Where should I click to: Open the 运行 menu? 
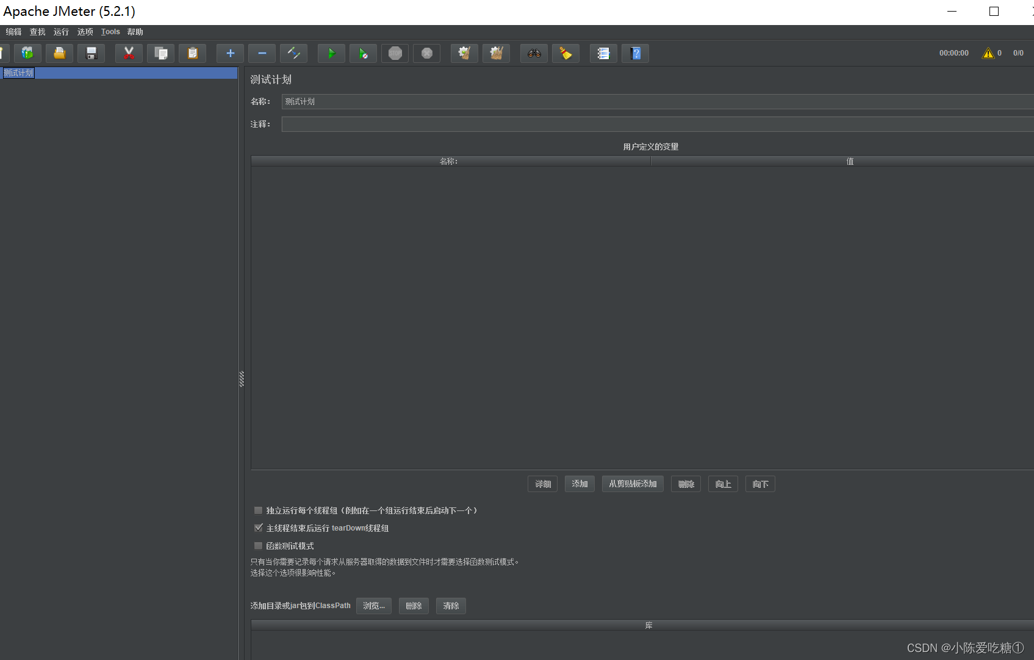pyautogui.click(x=61, y=32)
